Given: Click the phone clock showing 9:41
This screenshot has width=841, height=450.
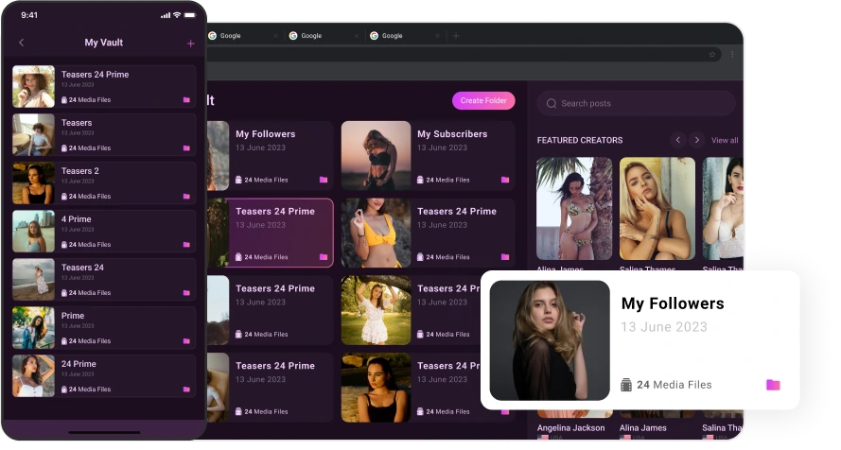Looking at the screenshot, I should click(x=29, y=15).
